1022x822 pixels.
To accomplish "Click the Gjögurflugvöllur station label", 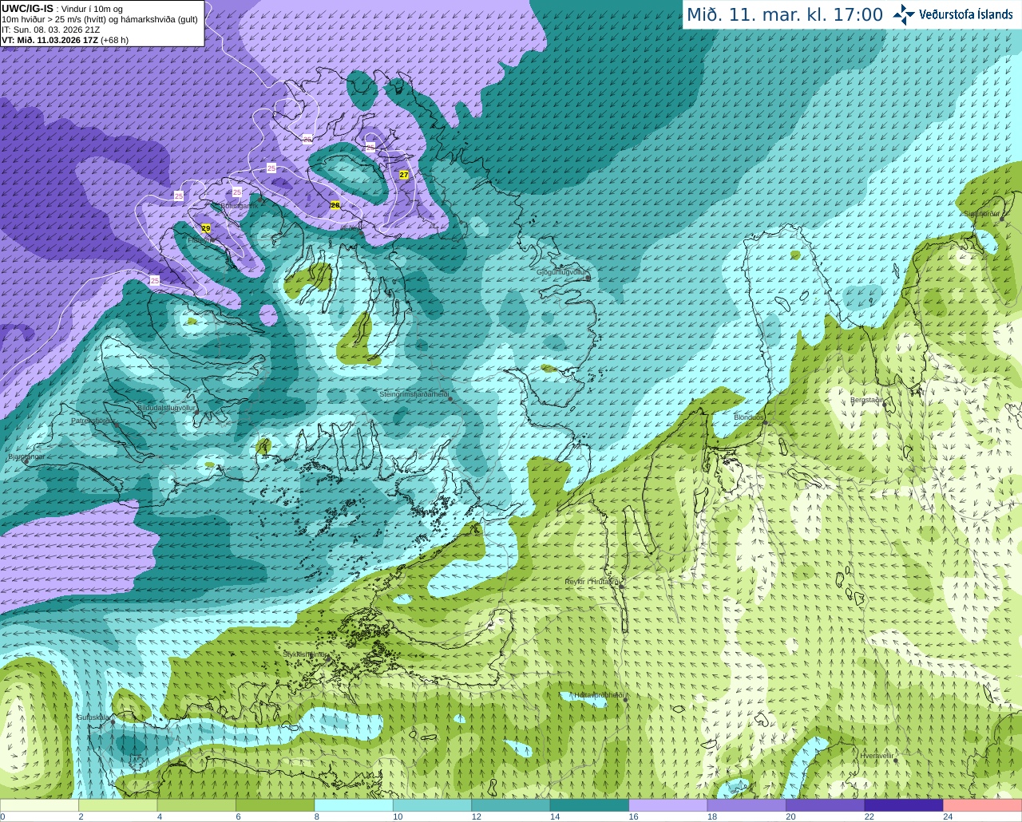I will pyautogui.click(x=561, y=272).
